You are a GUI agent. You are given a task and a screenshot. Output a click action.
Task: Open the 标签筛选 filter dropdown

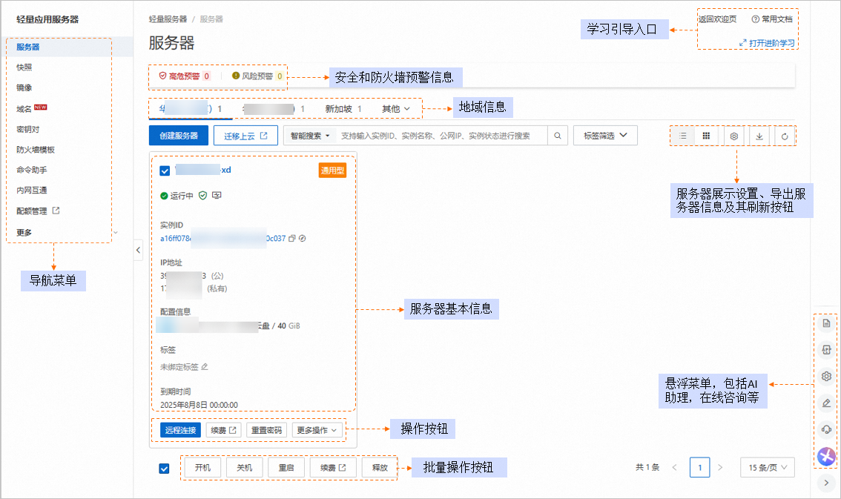[x=605, y=136]
